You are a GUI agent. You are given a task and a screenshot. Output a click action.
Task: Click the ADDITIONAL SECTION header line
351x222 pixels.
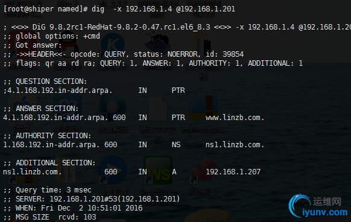pos(49,163)
